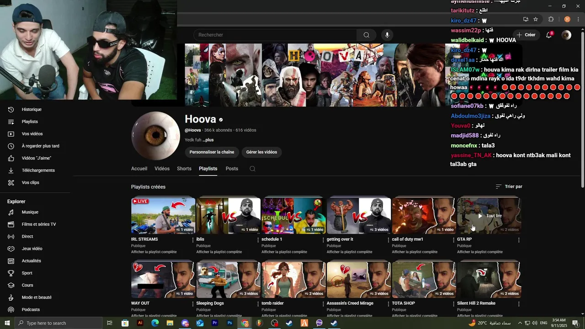Open options for iblis playlist

tap(258, 239)
